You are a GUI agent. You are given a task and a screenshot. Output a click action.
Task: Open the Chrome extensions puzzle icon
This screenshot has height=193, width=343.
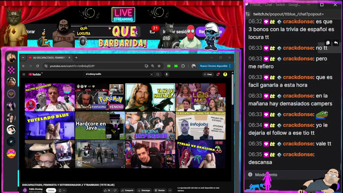point(183,66)
